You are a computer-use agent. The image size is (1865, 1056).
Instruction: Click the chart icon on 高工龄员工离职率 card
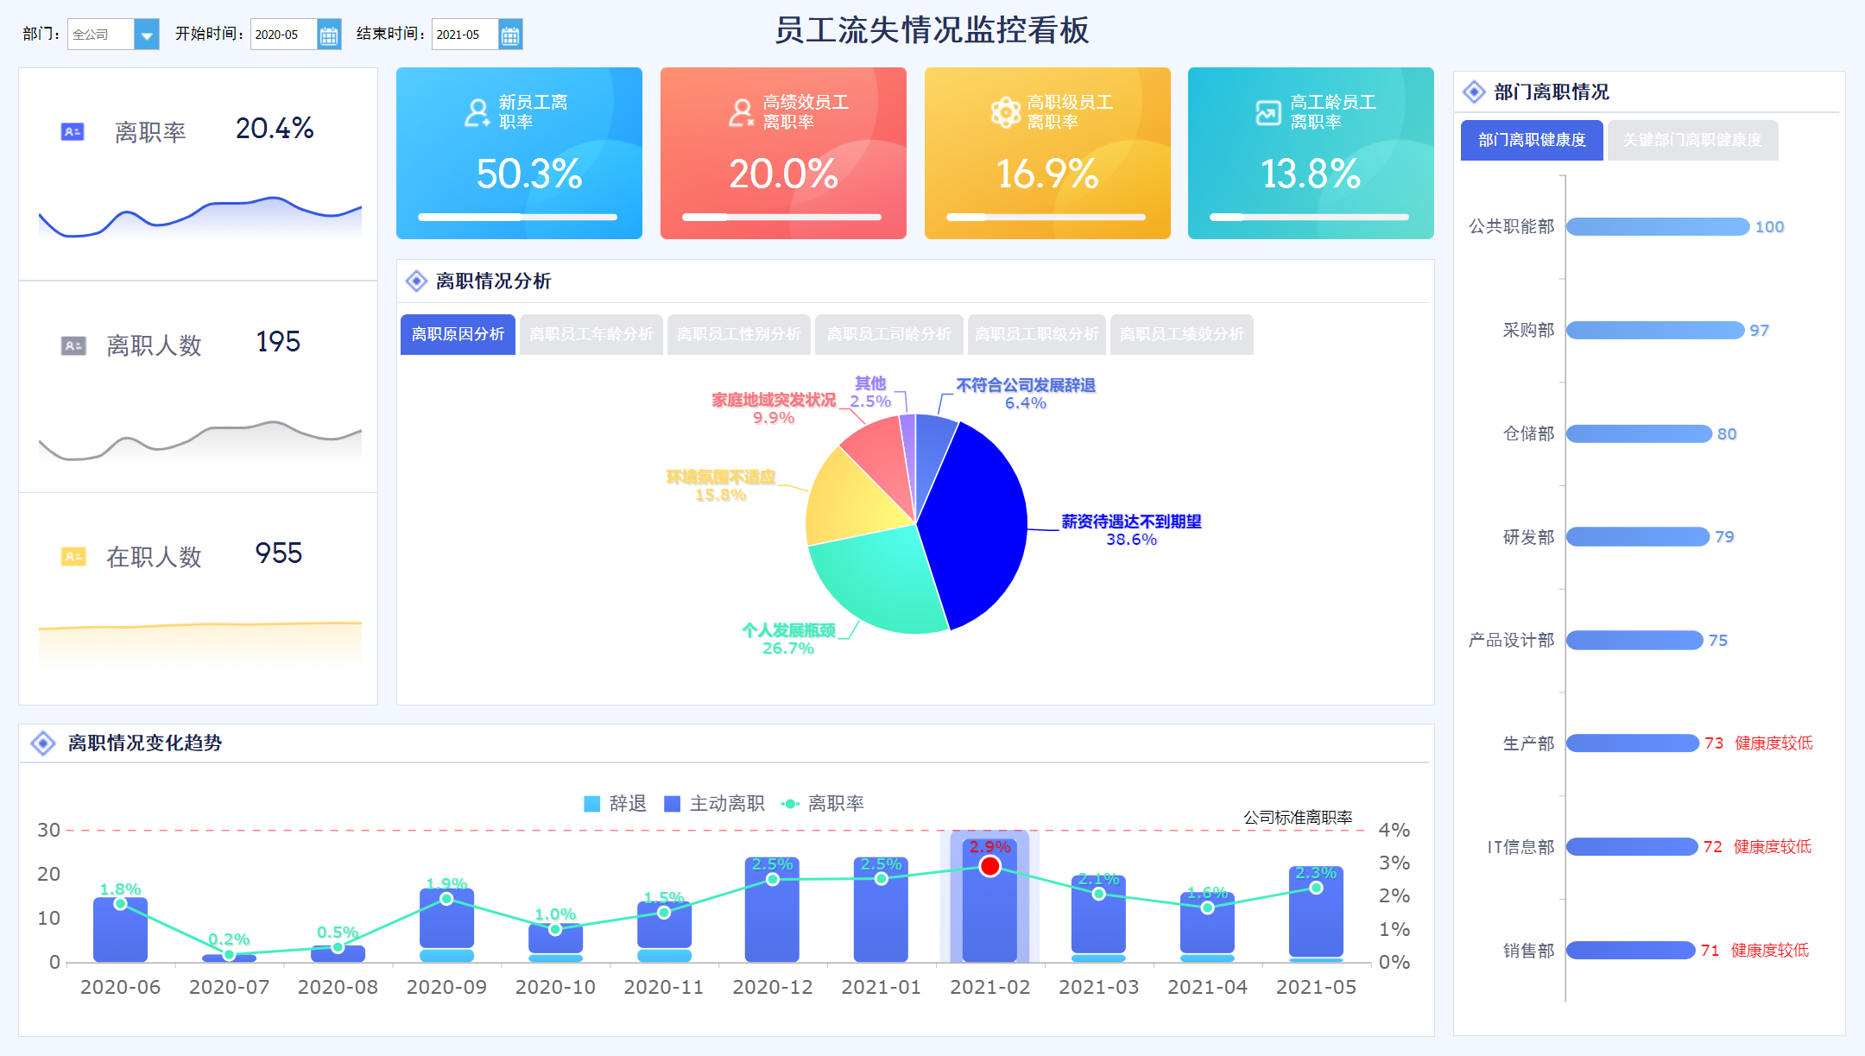1268,113
